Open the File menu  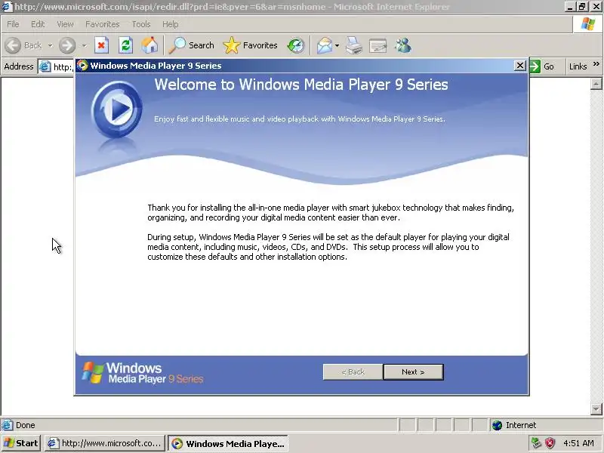click(13, 24)
